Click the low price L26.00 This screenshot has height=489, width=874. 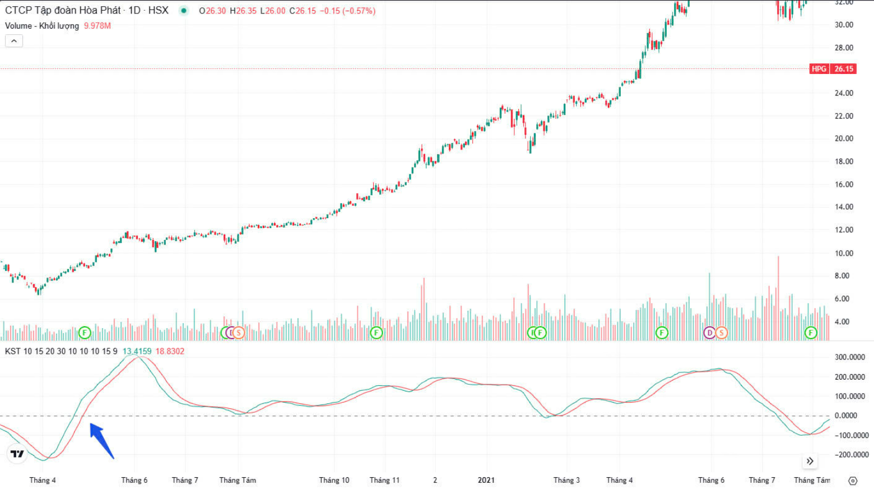tap(273, 11)
